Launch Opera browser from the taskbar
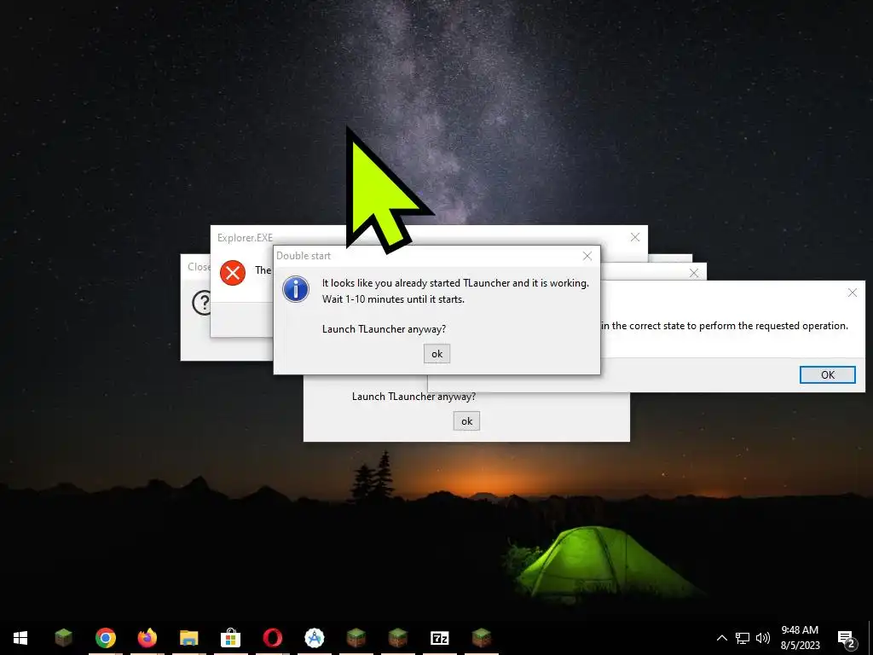 pyautogui.click(x=272, y=638)
